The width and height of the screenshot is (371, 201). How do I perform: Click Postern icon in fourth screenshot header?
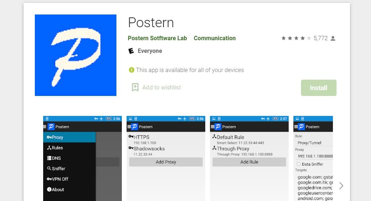301,127
